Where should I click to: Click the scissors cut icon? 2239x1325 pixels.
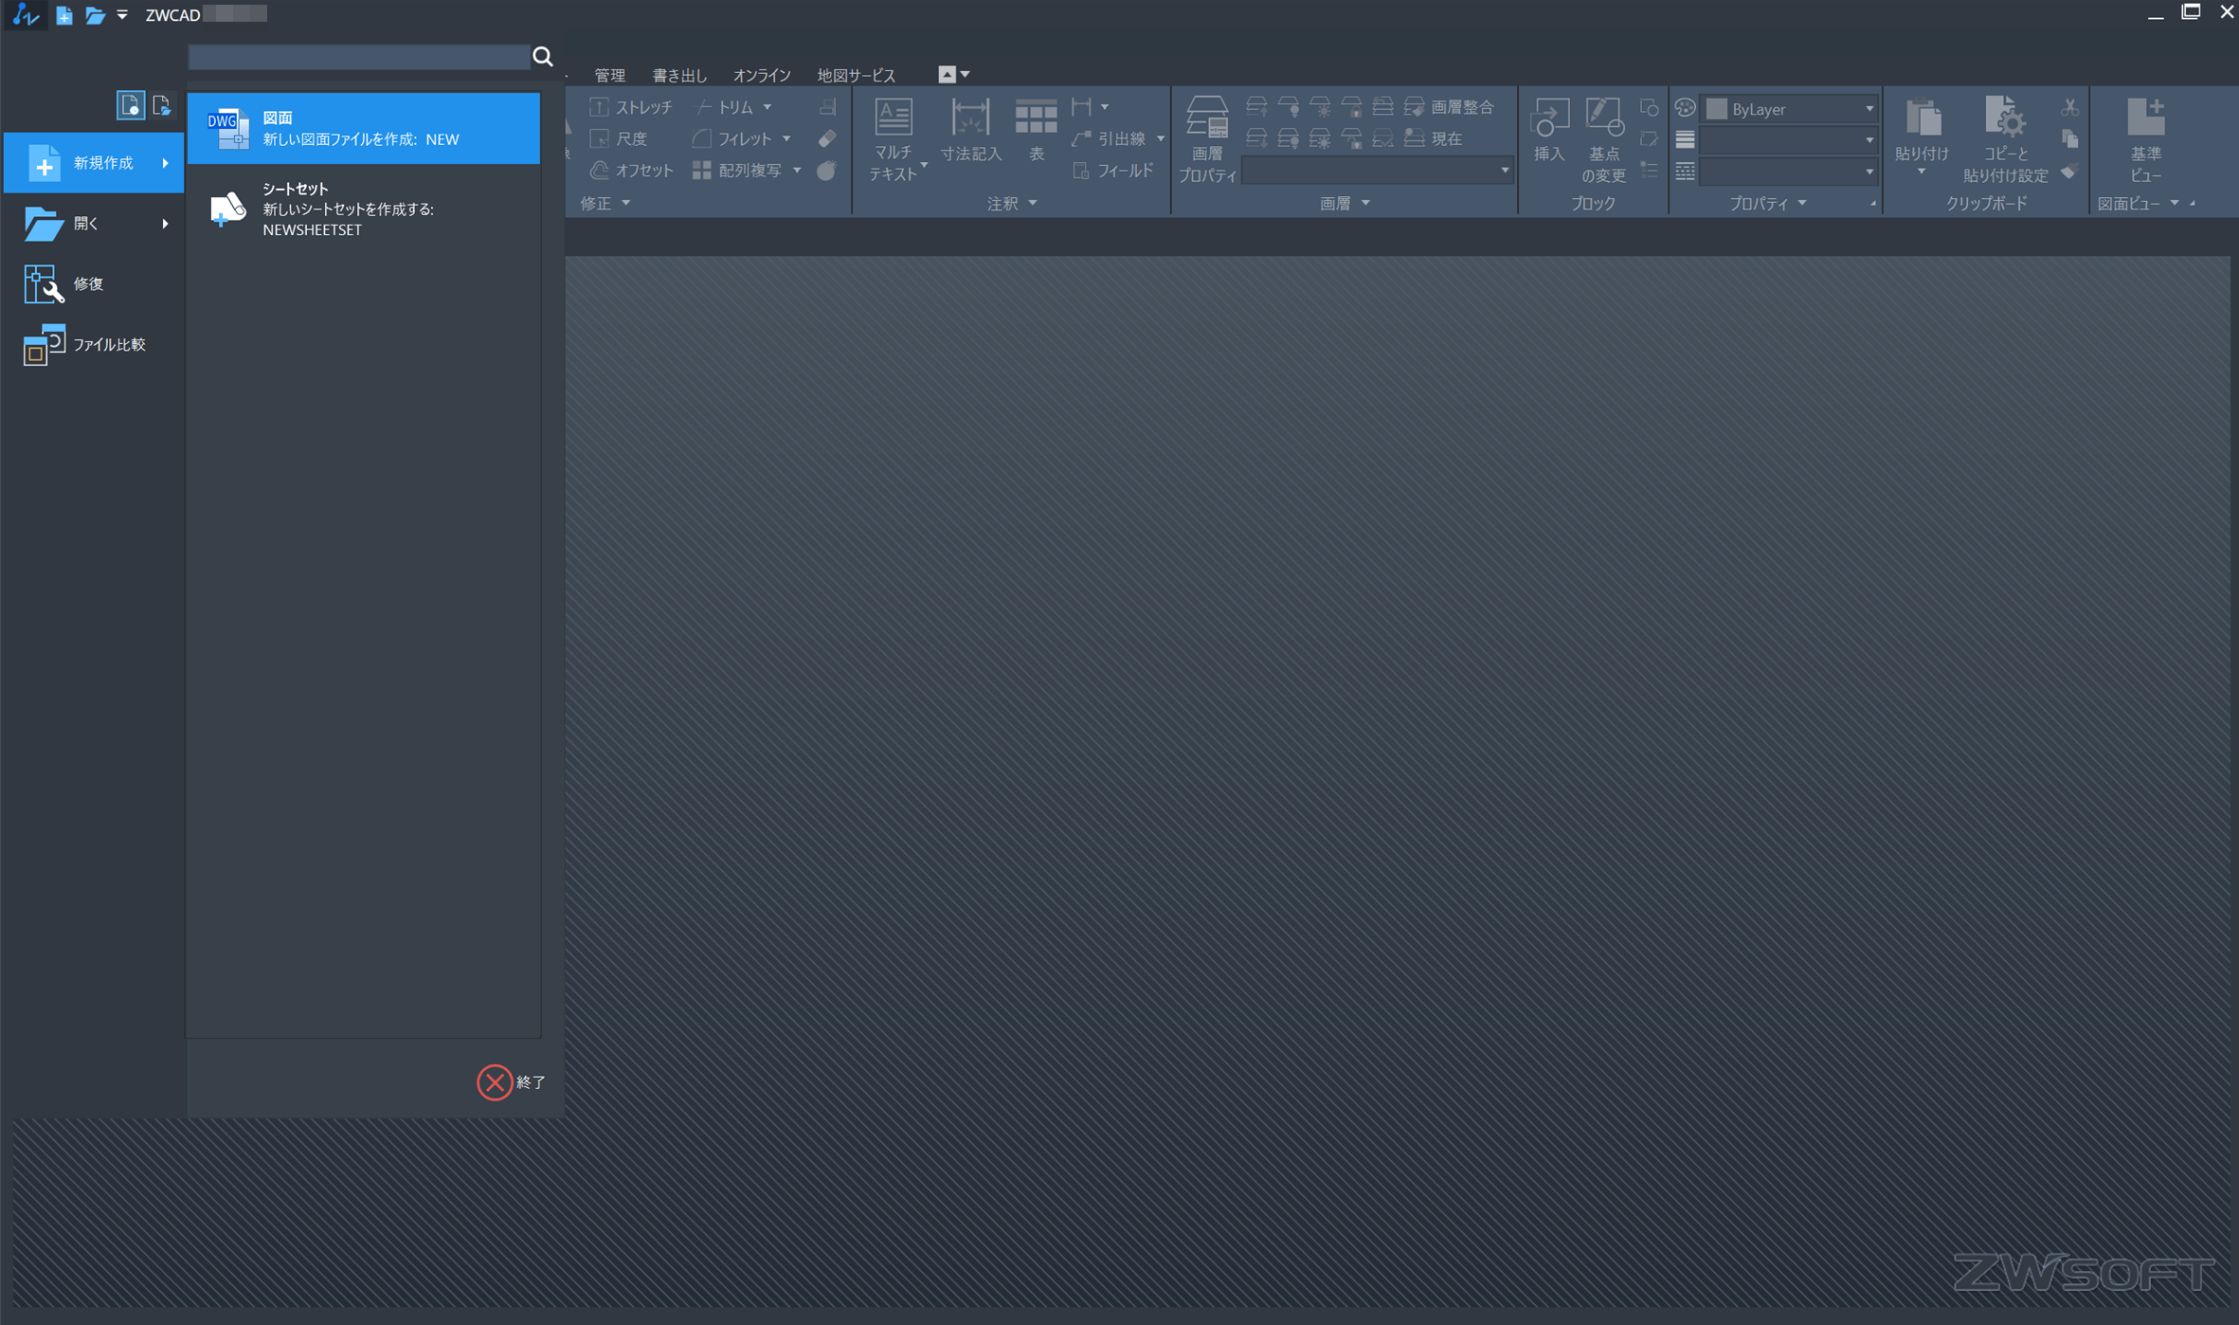[x=2069, y=107]
